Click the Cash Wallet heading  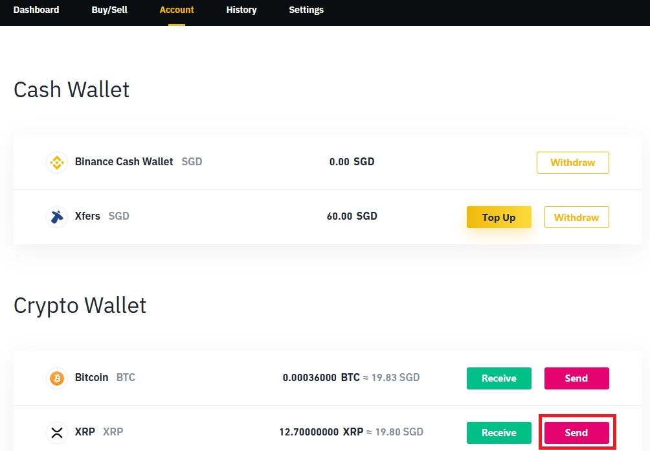click(71, 89)
